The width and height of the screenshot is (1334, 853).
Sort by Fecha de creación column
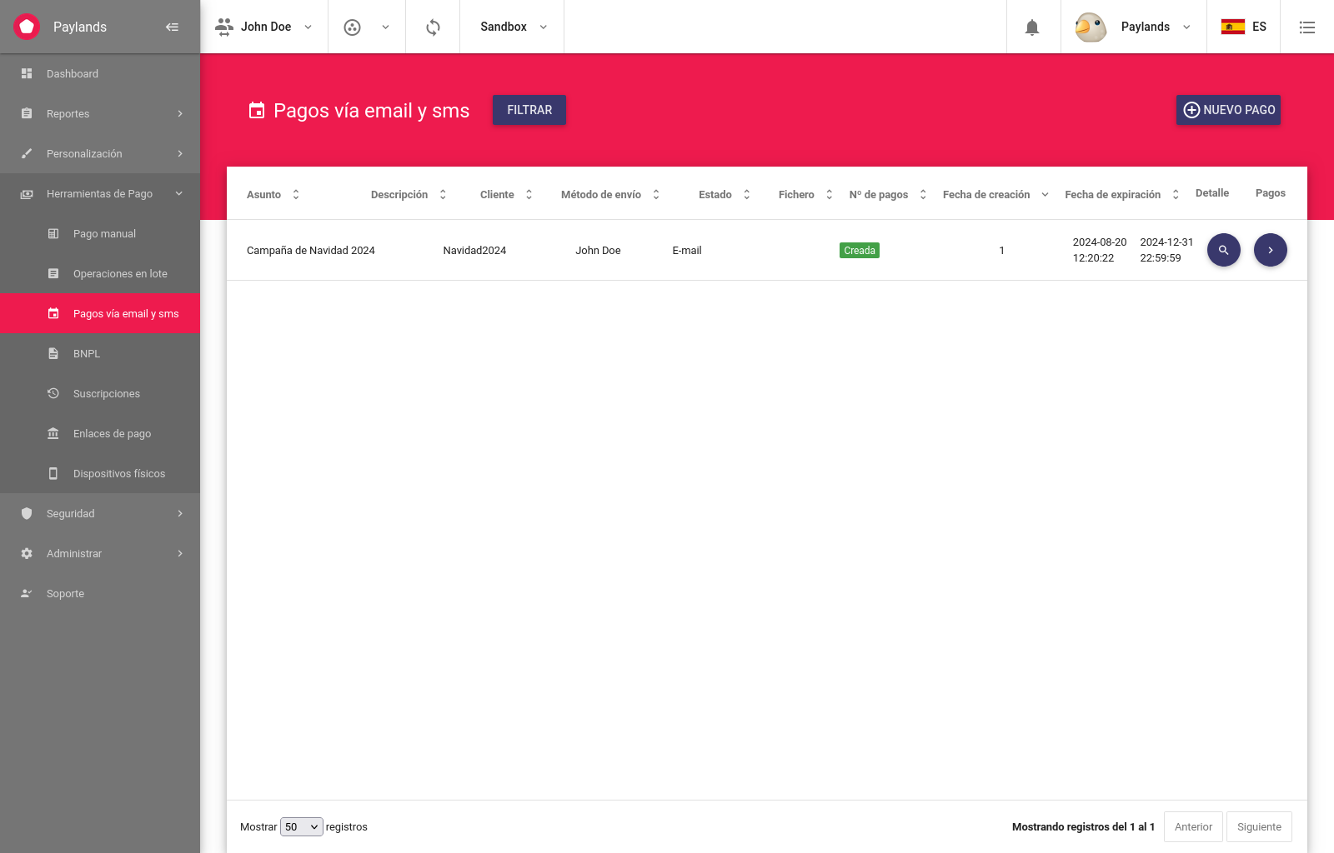[995, 194]
